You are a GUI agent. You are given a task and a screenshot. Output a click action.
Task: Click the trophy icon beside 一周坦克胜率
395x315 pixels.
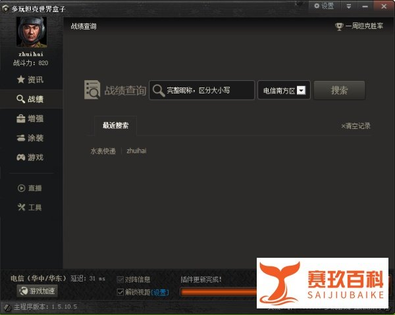click(x=339, y=26)
